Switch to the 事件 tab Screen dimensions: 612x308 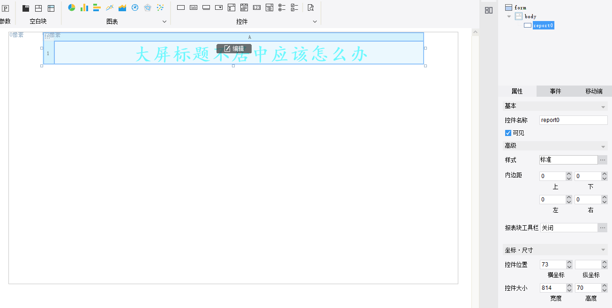[556, 91]
